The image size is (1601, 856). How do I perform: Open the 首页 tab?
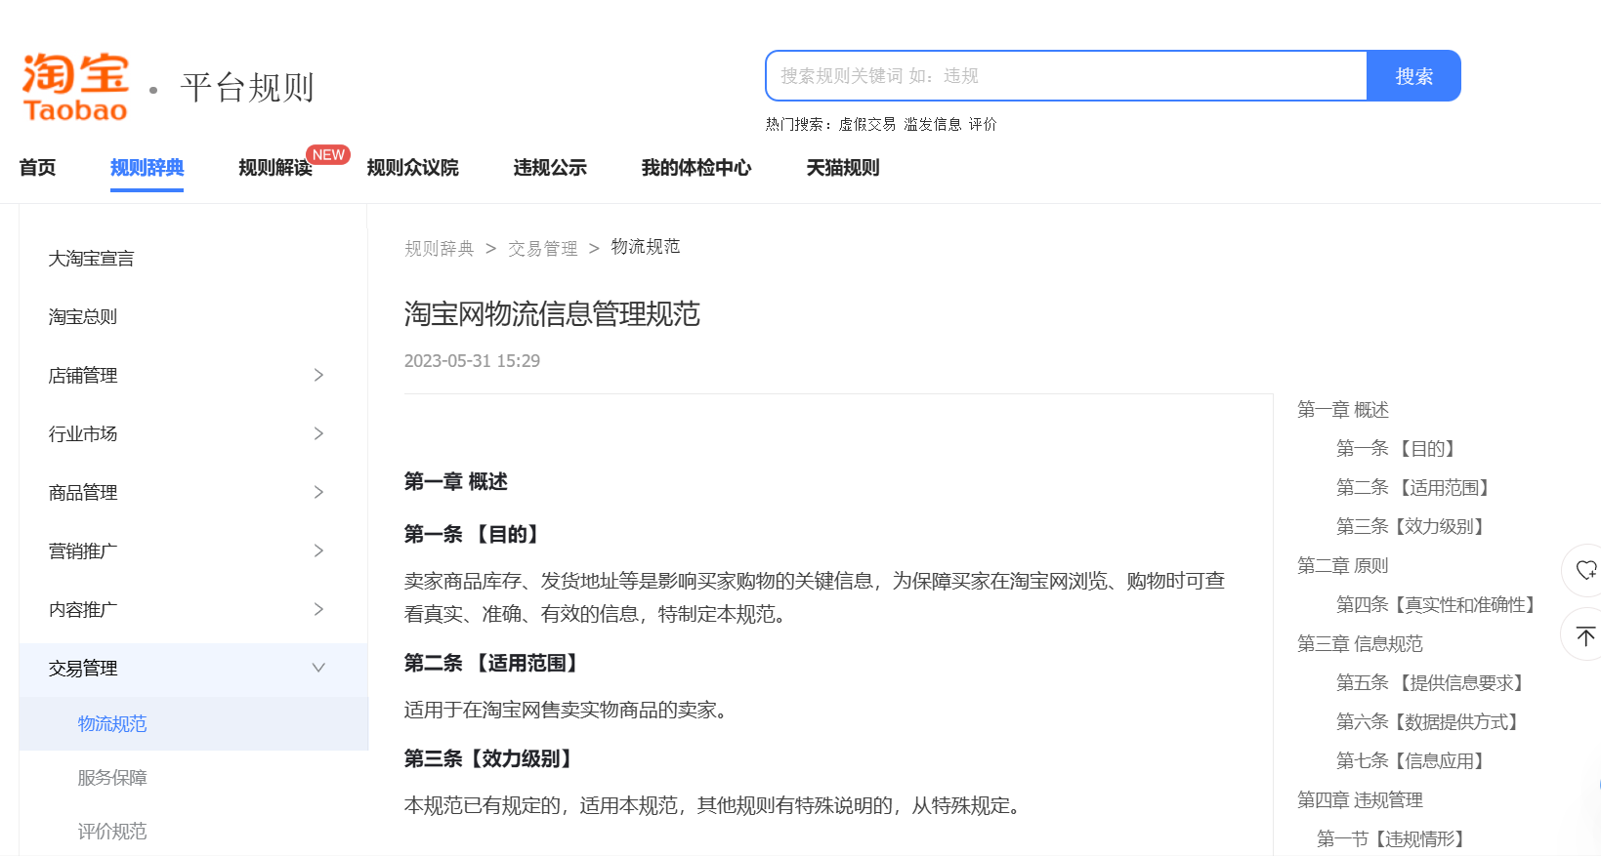pyautogui.click(x=38, y=168)
